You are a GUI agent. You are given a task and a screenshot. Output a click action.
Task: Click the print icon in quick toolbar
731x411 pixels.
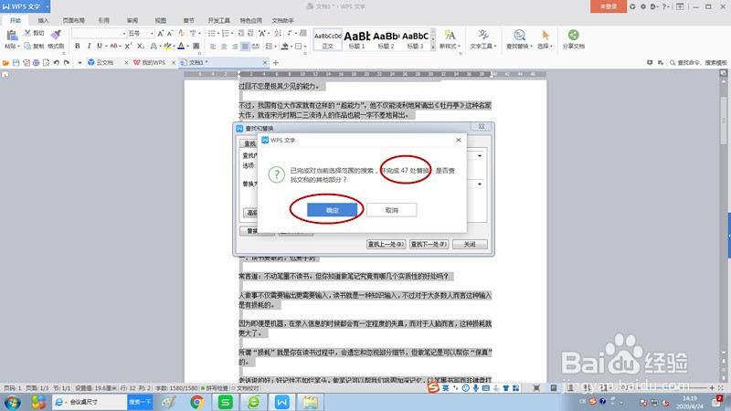pos(36,62)
